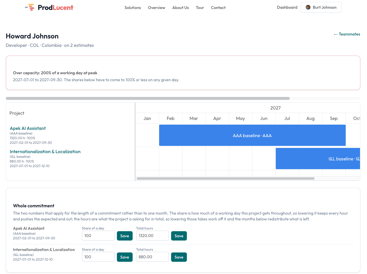Screen dimensions: 367x274
Task: Click the Sep month header
Action: (334, 118)
